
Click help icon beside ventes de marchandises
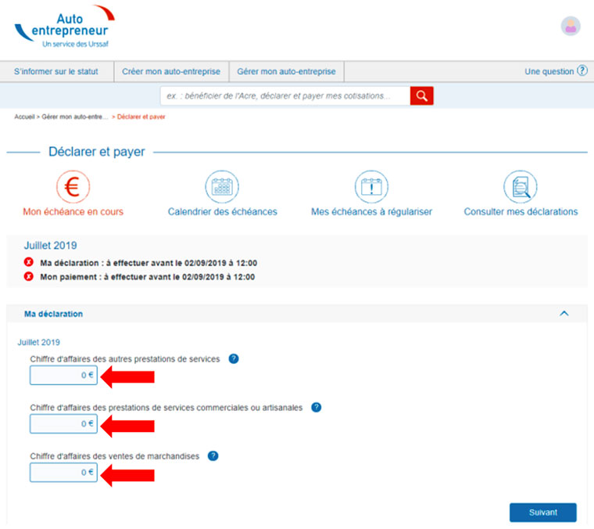point(213,455)
